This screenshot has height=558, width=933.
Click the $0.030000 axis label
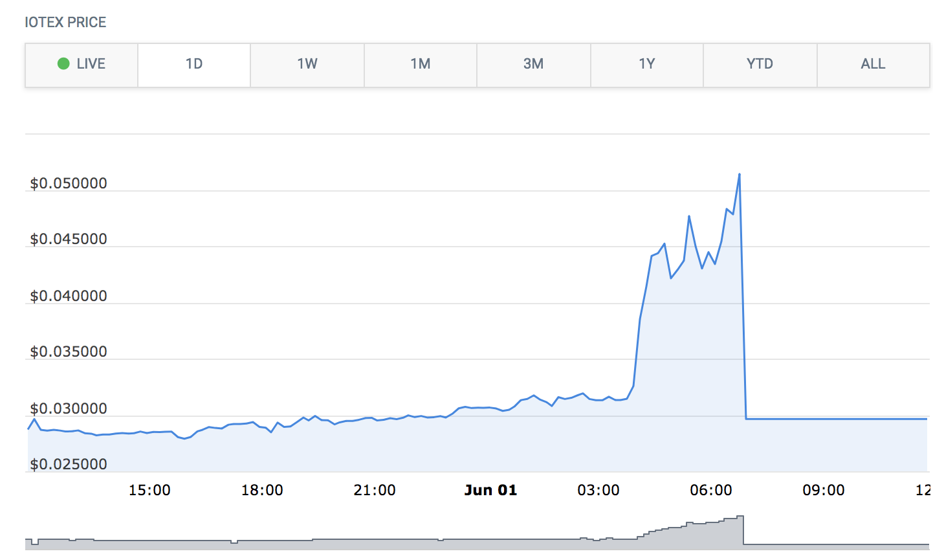pos(69,409)
